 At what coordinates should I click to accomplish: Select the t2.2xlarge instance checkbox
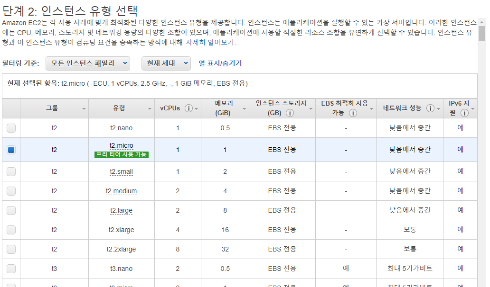11,249
